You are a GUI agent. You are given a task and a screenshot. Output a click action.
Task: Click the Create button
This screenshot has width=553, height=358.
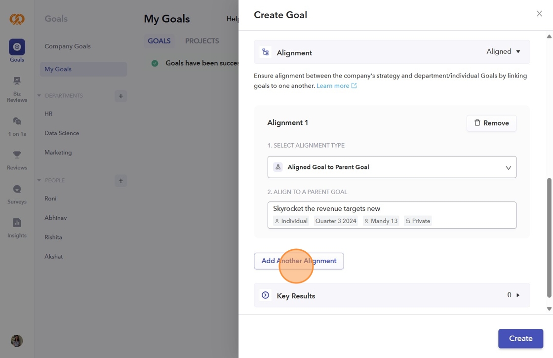coord(520,339)
